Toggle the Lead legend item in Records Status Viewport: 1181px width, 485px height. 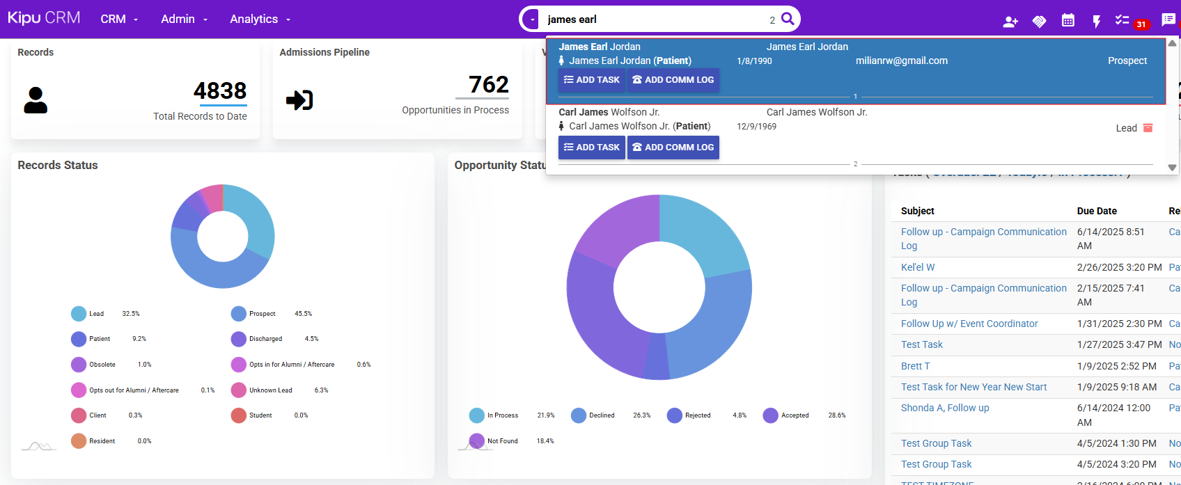coord(96,314)
